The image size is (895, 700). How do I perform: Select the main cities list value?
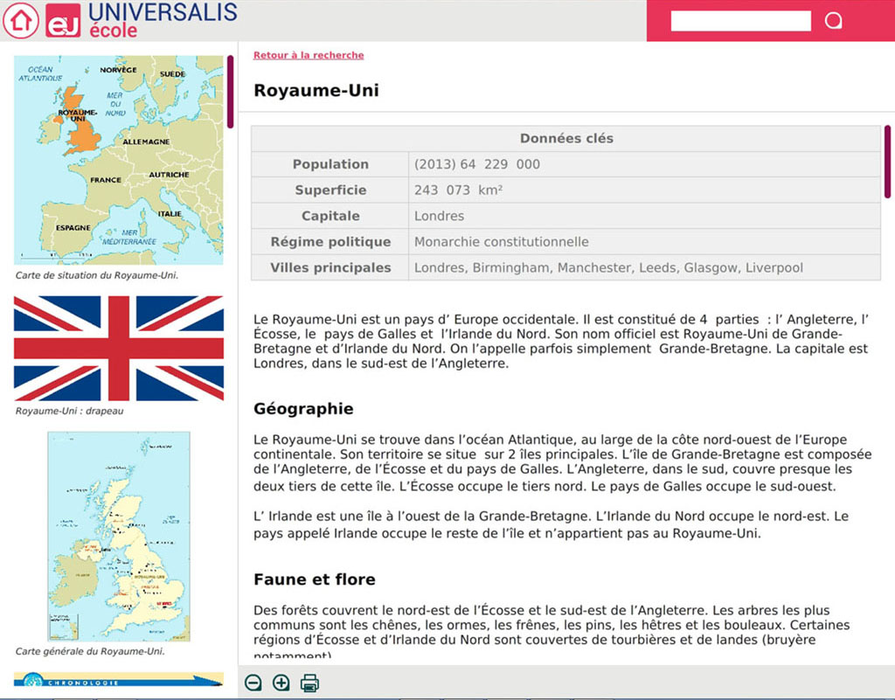[608, 267]
